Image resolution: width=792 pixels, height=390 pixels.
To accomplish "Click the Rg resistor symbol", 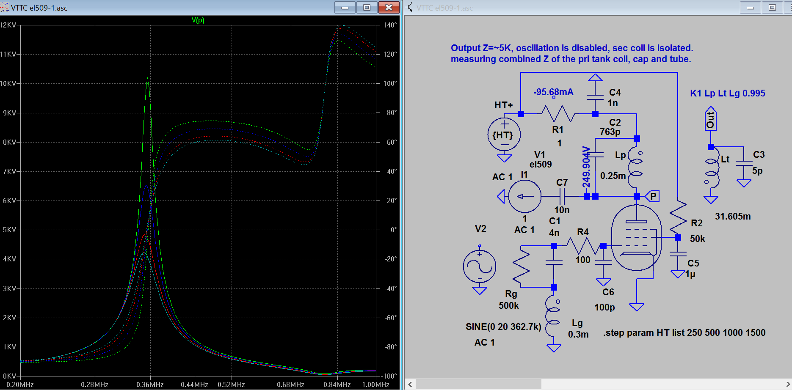I will tap(521, 266).
